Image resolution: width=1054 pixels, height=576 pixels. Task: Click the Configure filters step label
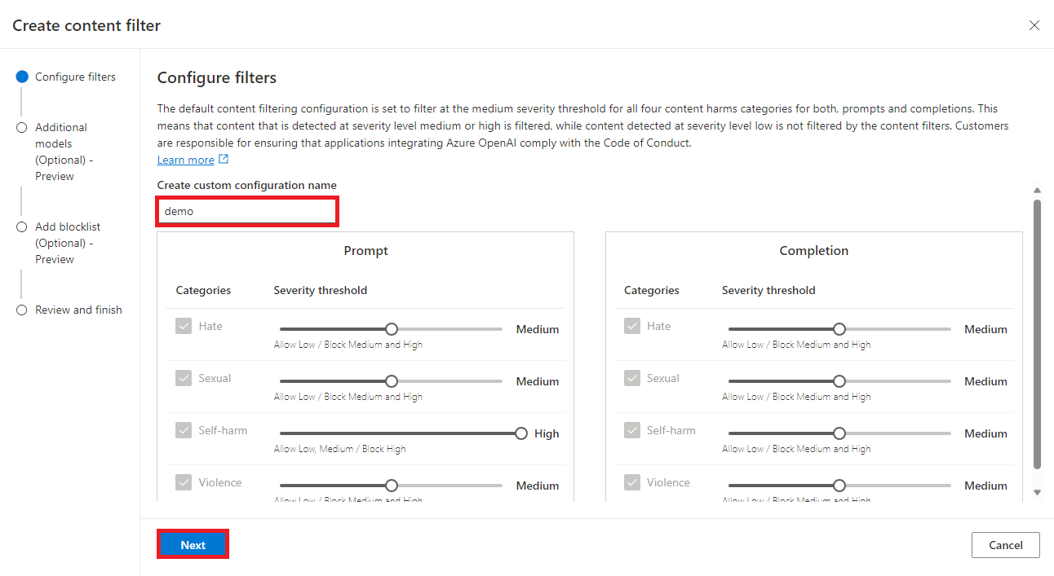pos(75,77)
